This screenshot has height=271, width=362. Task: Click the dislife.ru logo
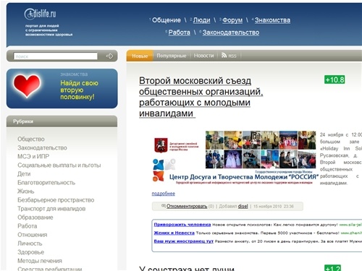[x=40, y=14]
